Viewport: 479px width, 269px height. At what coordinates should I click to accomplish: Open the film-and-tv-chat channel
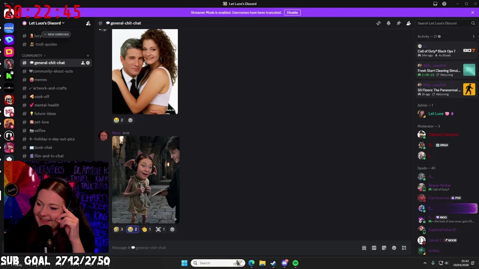55,156
